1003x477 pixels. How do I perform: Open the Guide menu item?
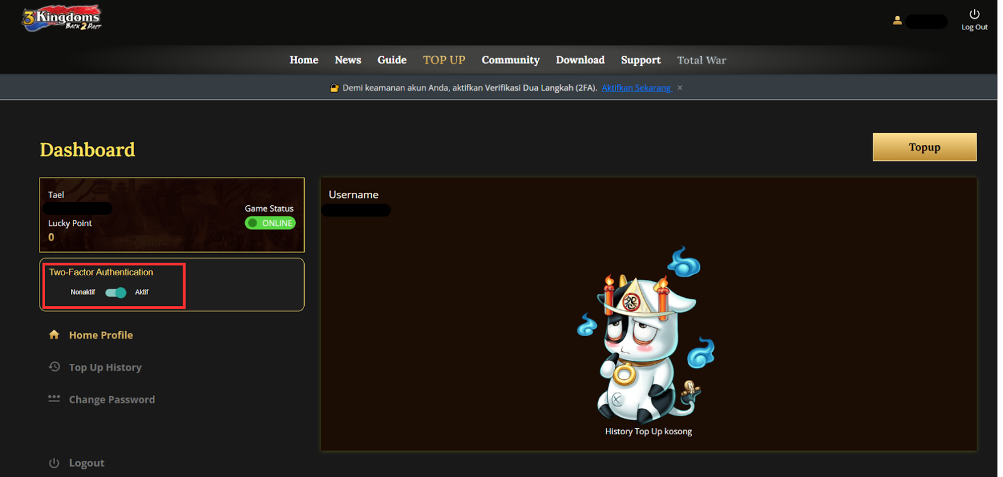coord(392,60)
